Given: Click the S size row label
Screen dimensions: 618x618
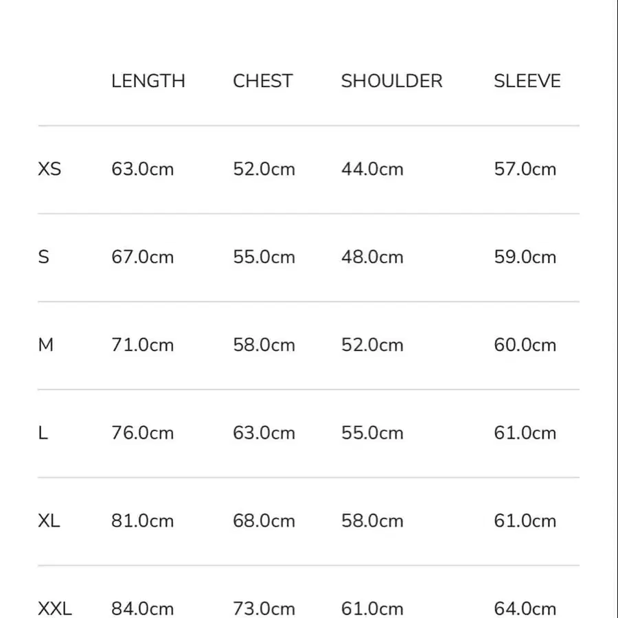Looking at the screenshot, I should (44, 257).
